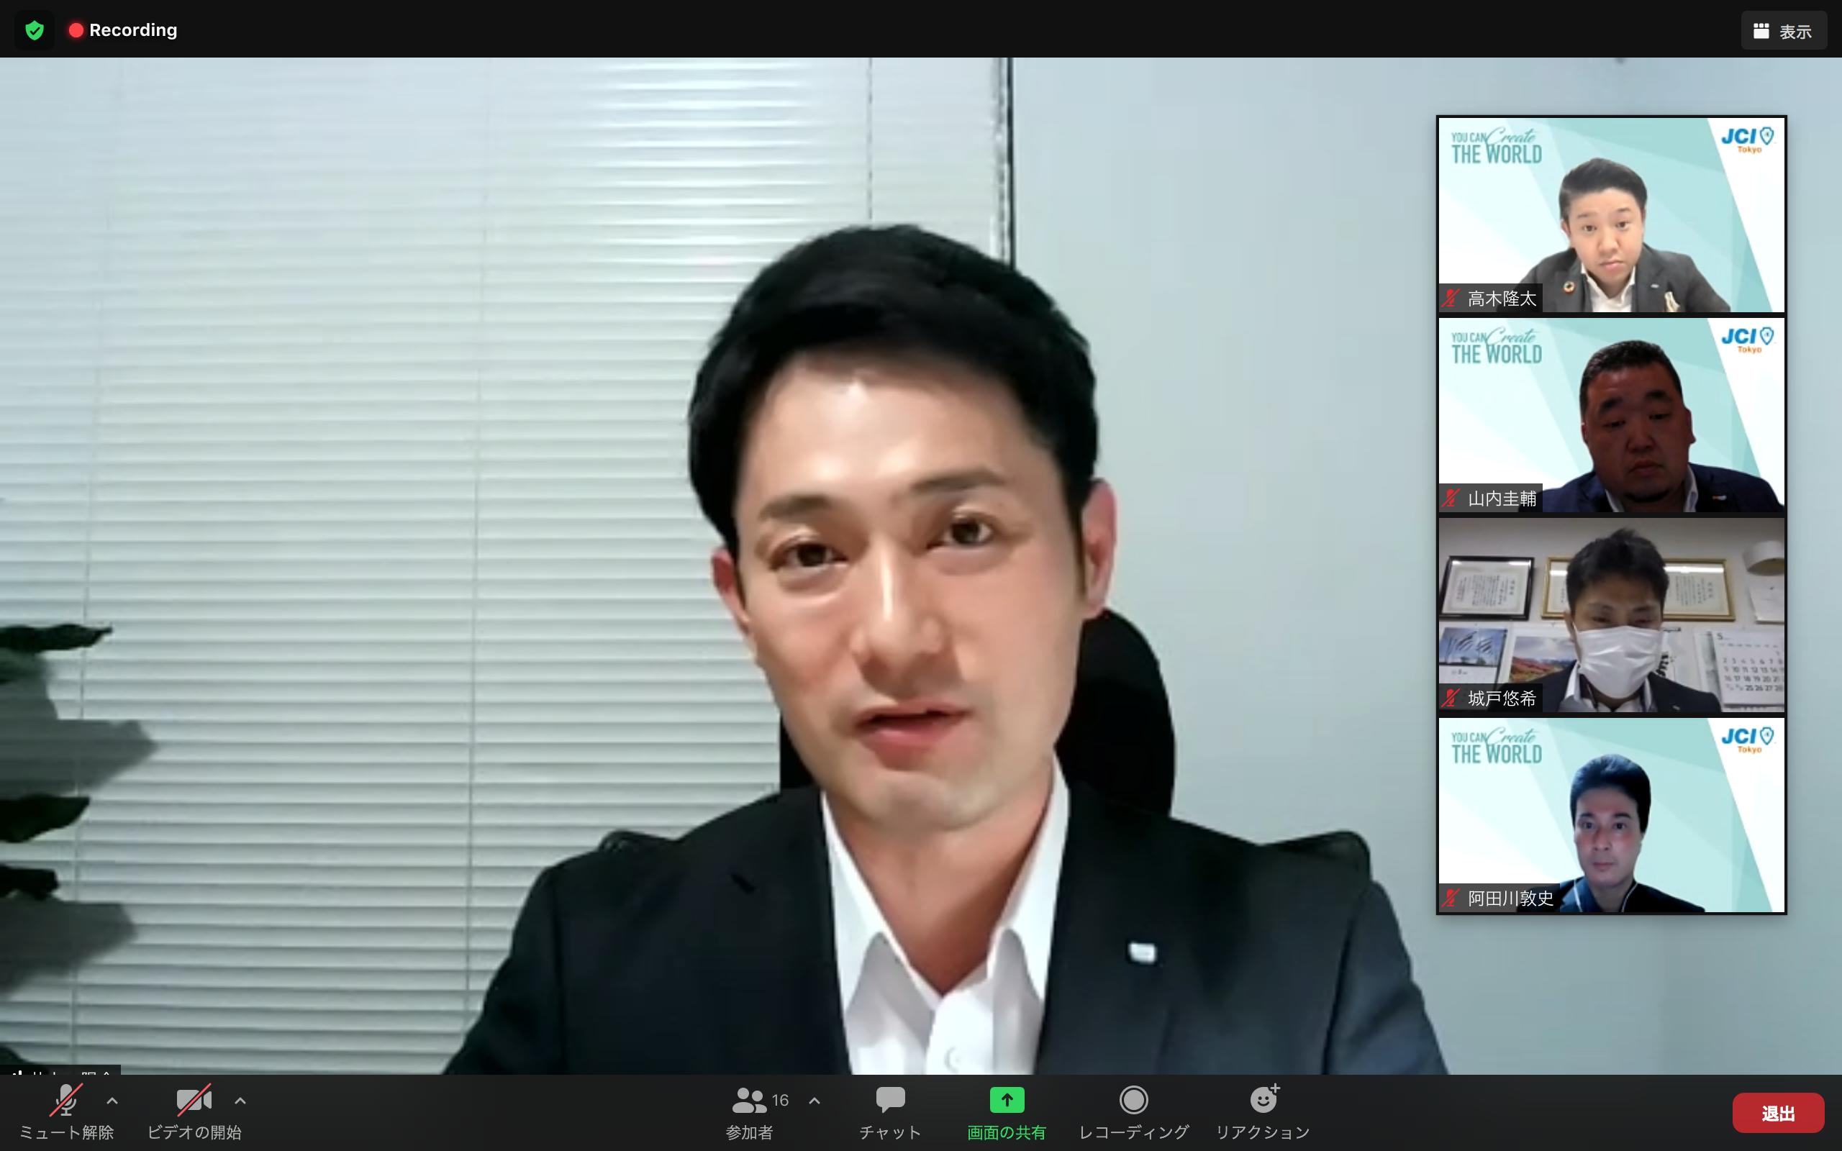This screenshot has height=1151, width=1842.
Task: Click the green encryption shield icon
Action: click(35, 30)
